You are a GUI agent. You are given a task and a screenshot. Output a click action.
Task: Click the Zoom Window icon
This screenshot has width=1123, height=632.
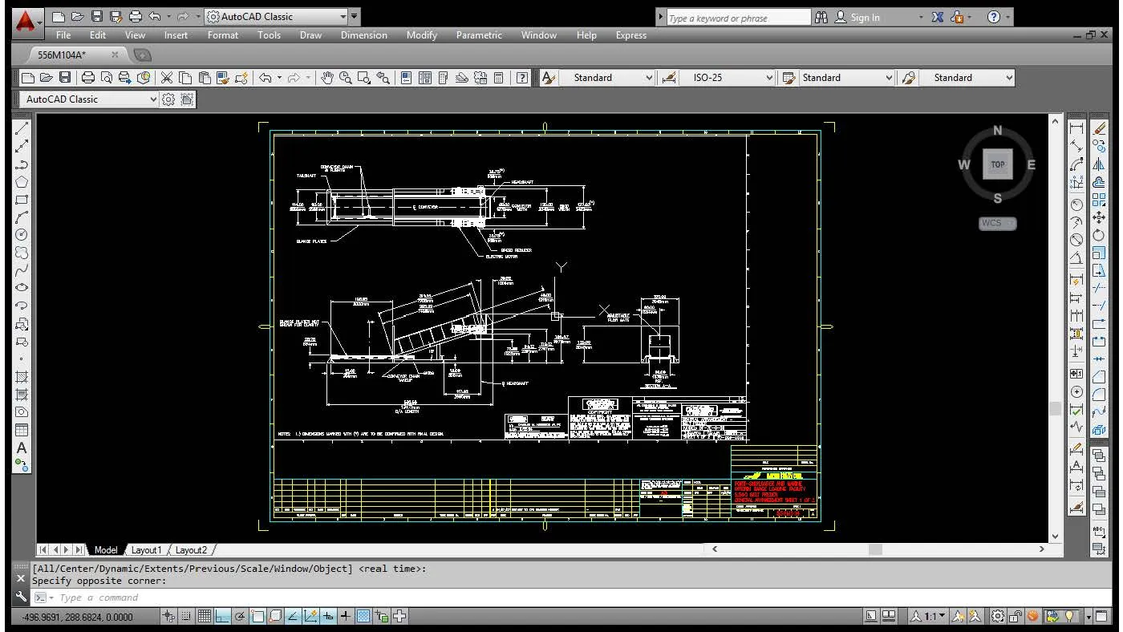pos(364,78)
